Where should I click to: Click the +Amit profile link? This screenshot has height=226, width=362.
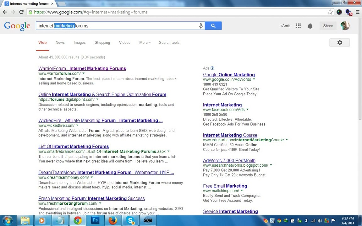tap(285, 26)
